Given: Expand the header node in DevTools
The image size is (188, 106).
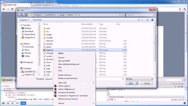Looking at the screenshot, I should coord(6,93).
